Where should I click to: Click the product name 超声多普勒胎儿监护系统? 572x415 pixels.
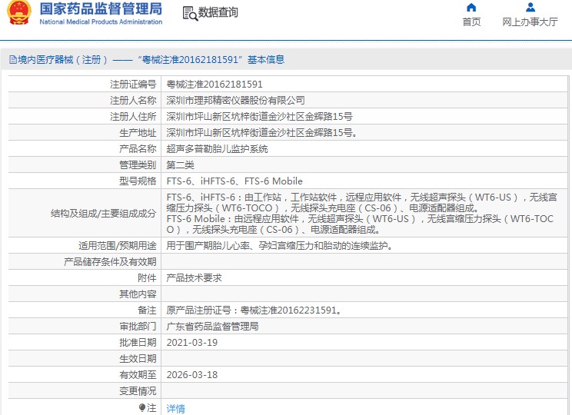point(217,149)
